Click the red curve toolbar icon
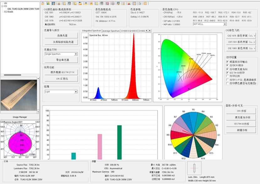This screenshot has width=260, height=184. coord(129,3)
